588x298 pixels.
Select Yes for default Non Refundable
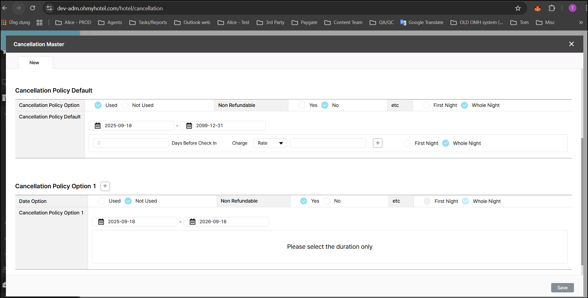click(x=302, y=105)
